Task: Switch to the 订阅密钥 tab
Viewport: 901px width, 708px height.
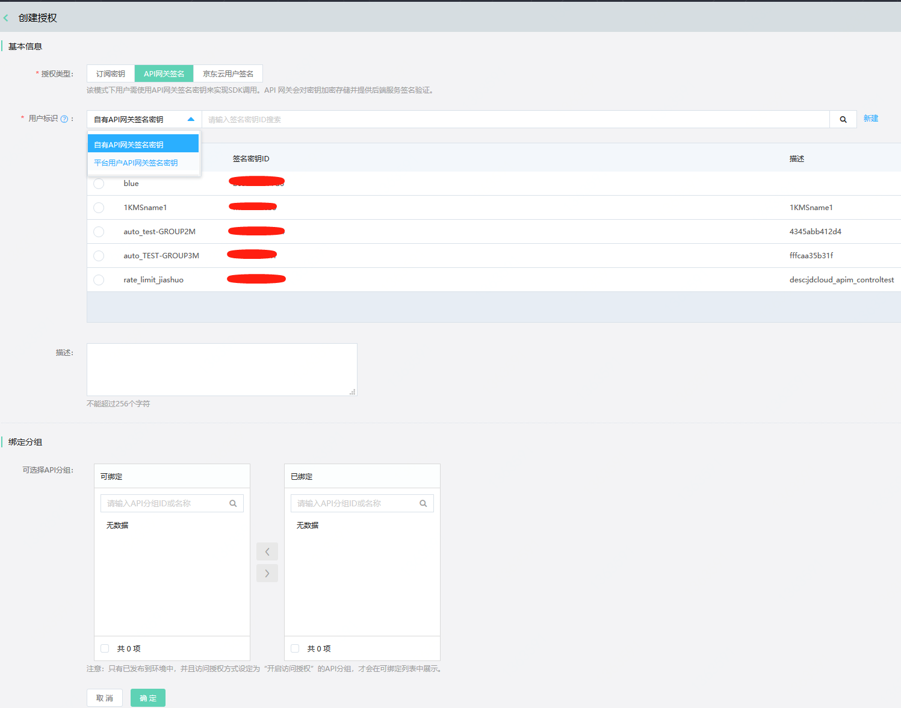Action: (110, 73)
